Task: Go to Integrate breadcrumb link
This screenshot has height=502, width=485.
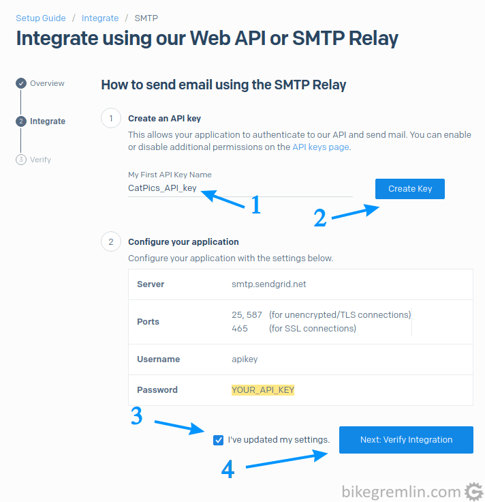Action: point(100,18)
